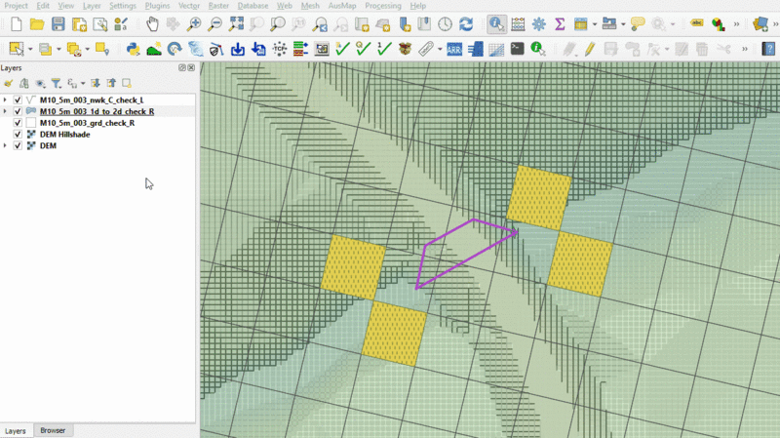Activate the Identify Features tool
780x438 pixels.
[495, 23]
